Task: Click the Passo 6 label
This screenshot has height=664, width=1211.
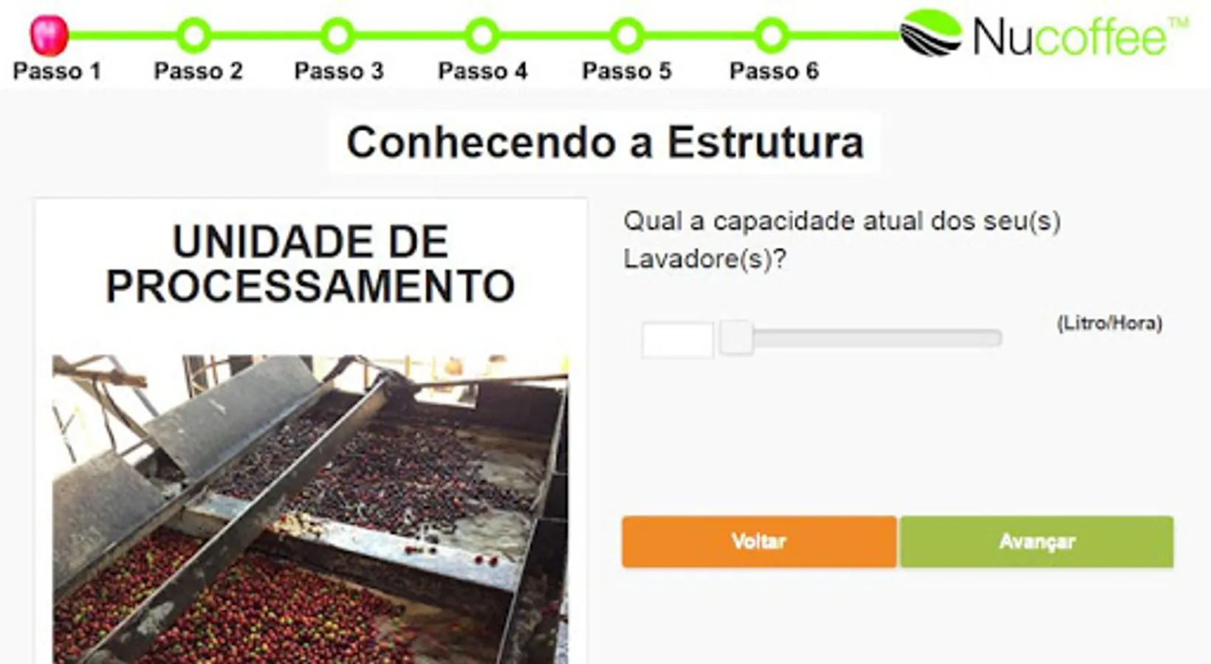Action: [x=774, y=71]
